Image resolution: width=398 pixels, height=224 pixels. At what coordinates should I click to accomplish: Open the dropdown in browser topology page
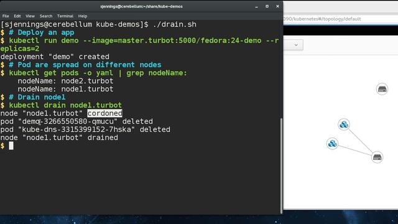click(293, 45)
